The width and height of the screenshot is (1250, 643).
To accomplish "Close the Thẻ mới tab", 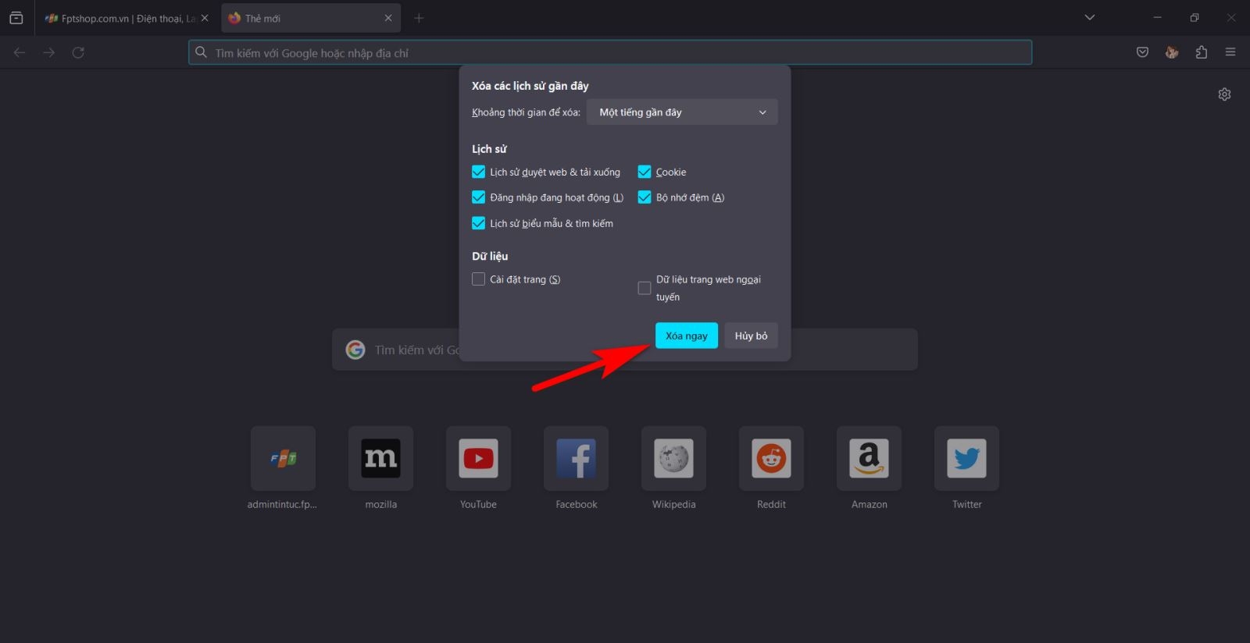I will point(388,18).
